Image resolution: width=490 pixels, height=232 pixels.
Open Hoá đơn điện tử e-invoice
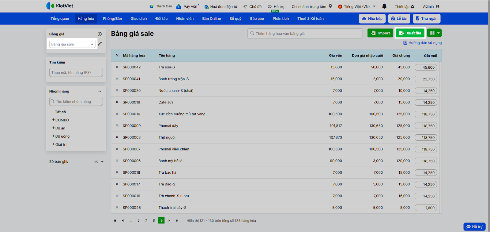pyautogui.click(x=221, y=6)
